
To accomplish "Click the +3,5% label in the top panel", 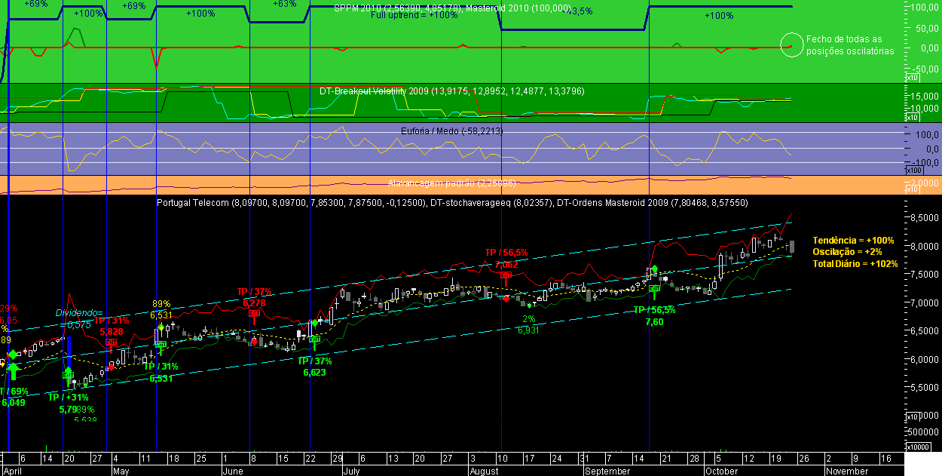I will (577, 12).
